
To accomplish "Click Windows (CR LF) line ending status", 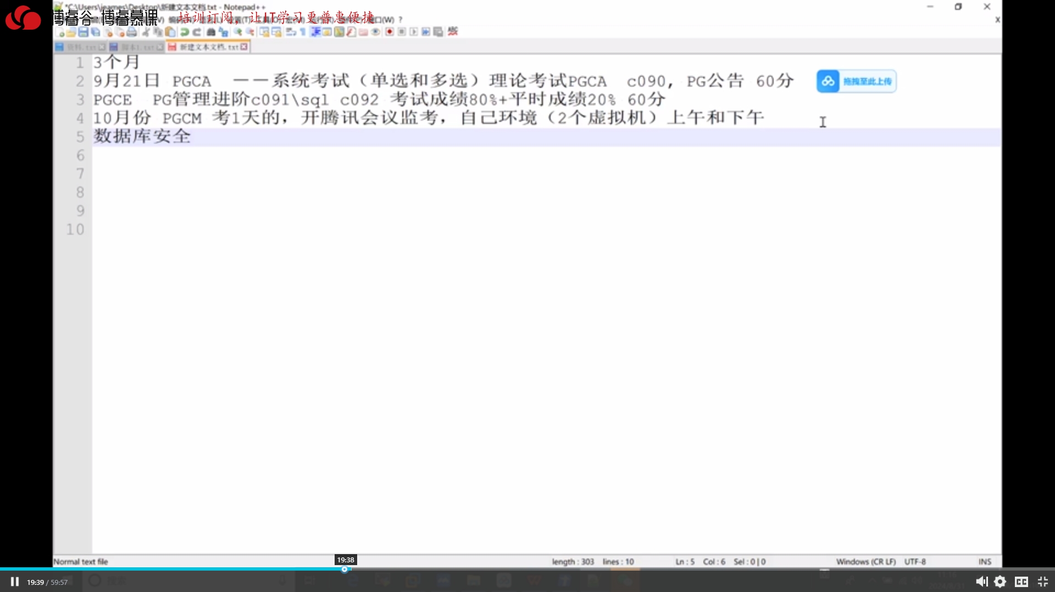I will 866,561.
